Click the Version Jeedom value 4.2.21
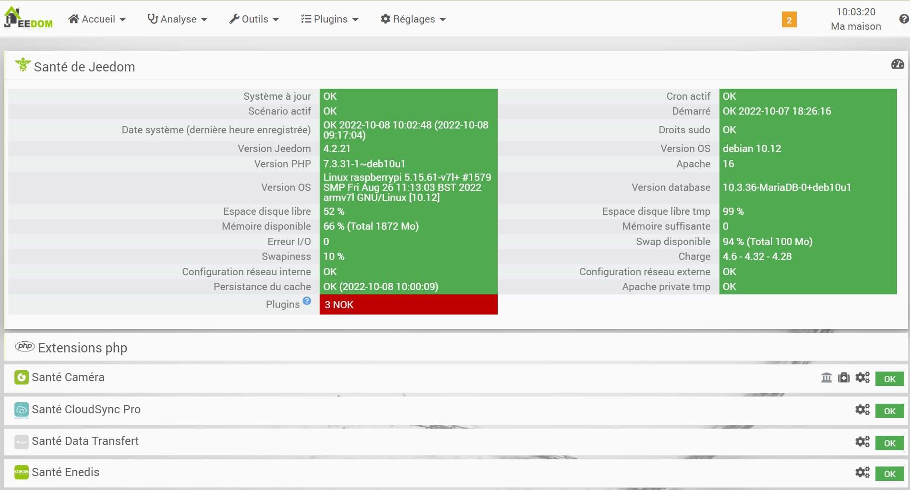The width and height of the screenshot is (910, 490). point(337,149)
